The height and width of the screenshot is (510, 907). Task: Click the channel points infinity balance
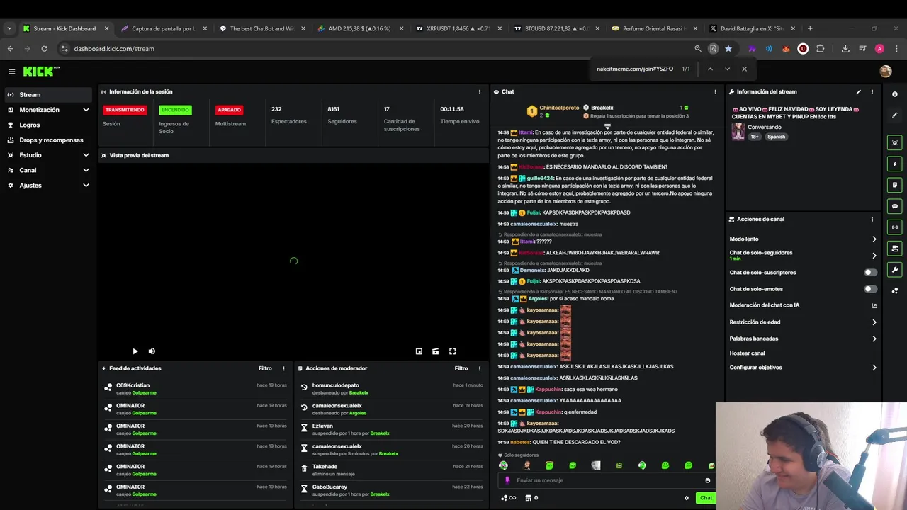tap(509, 498)
